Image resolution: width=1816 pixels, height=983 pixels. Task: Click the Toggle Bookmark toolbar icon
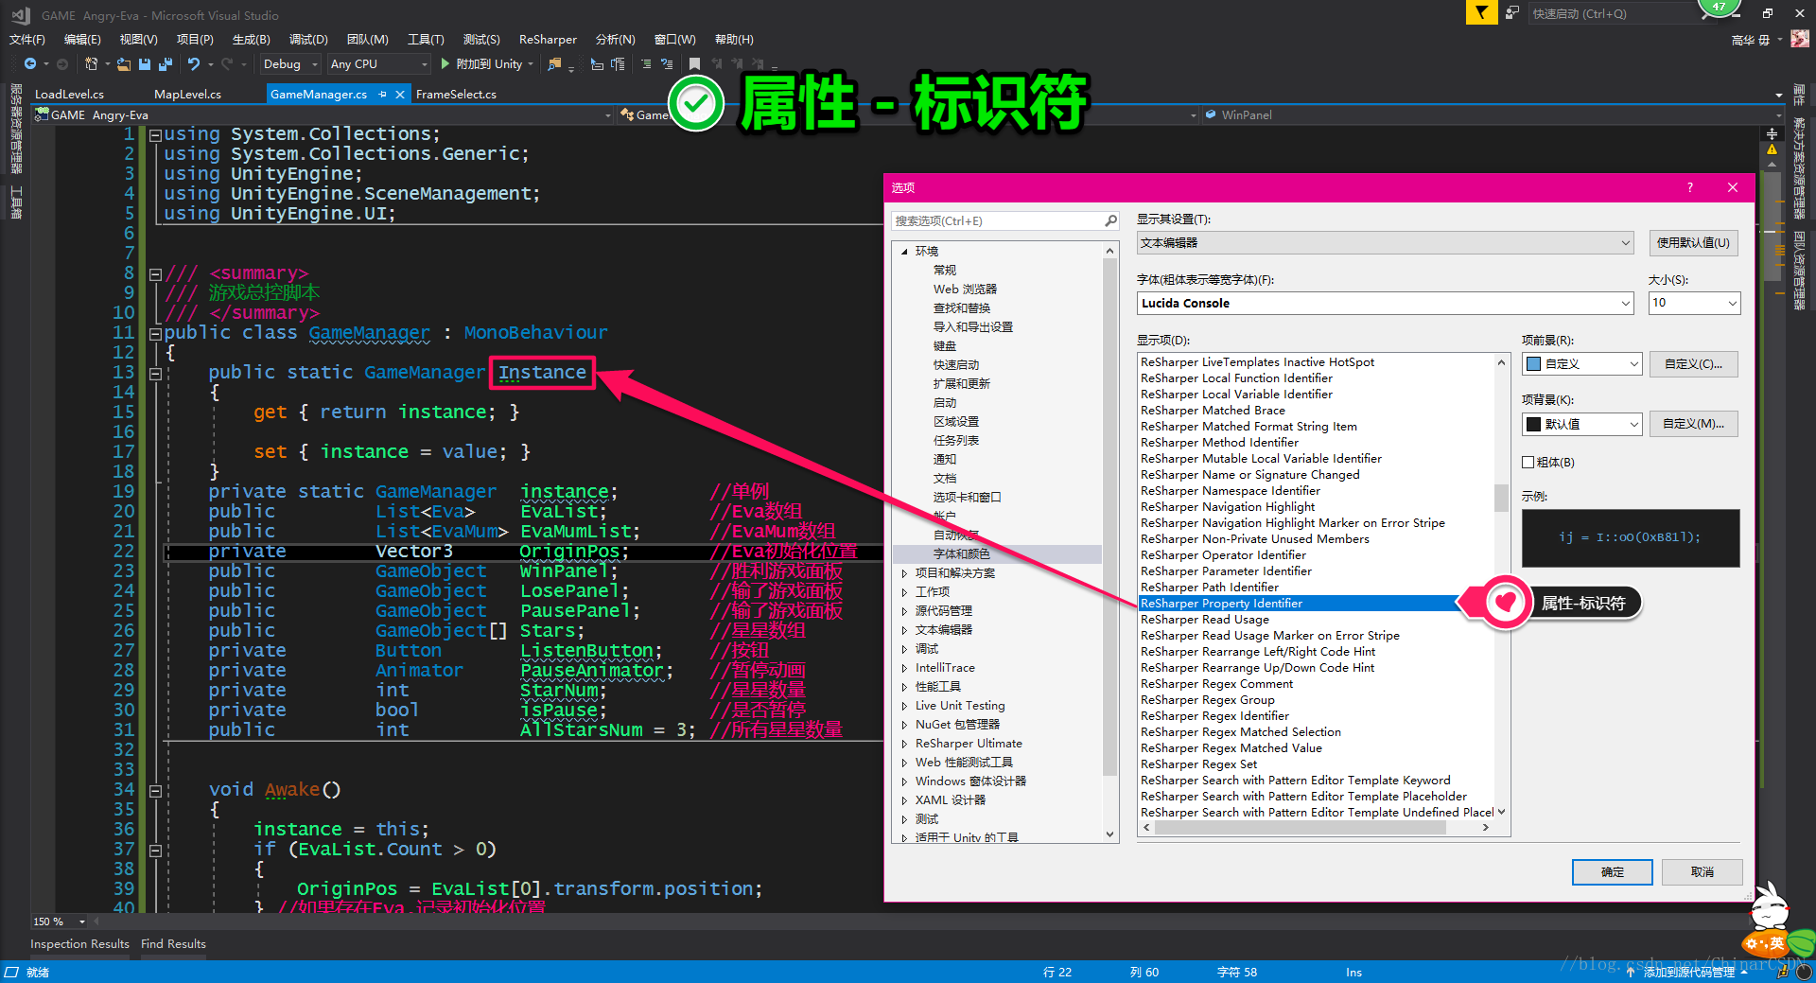(695, 63)
